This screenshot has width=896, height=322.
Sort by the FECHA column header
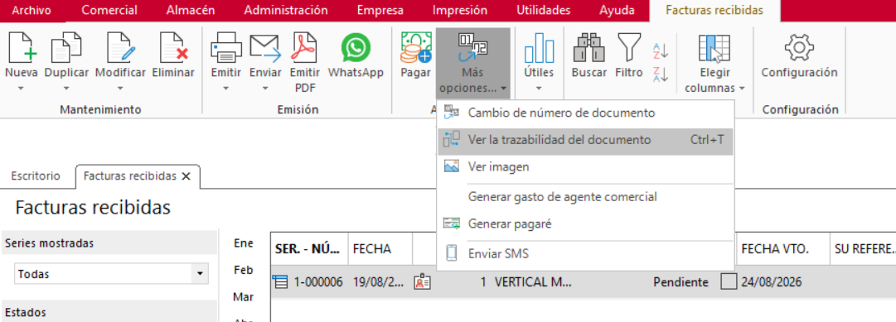pyautogui.click(x=380, y=249)
